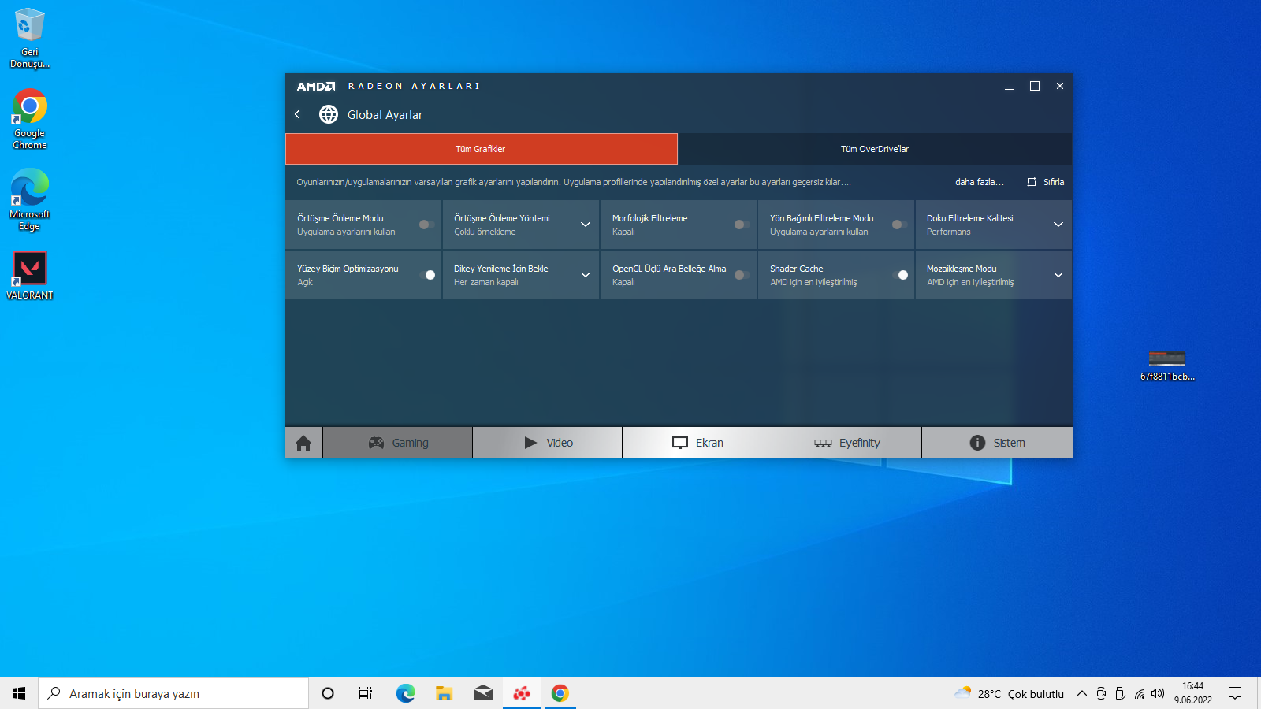Open the Radeon home screen via house icon

tap(303, 443)
